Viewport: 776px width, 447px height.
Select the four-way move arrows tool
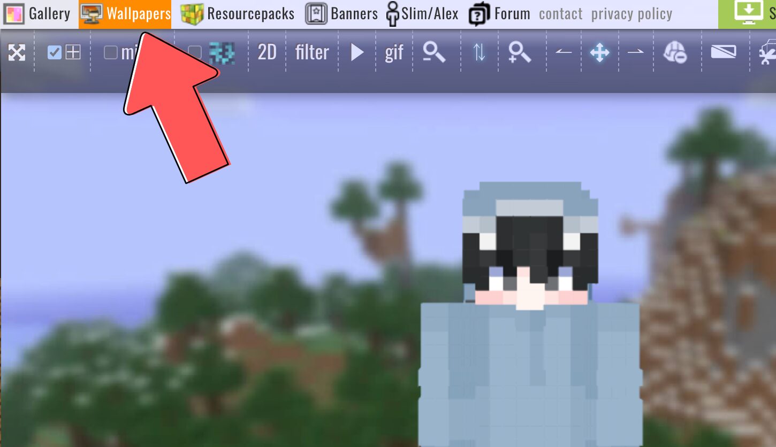pos(599,52)
